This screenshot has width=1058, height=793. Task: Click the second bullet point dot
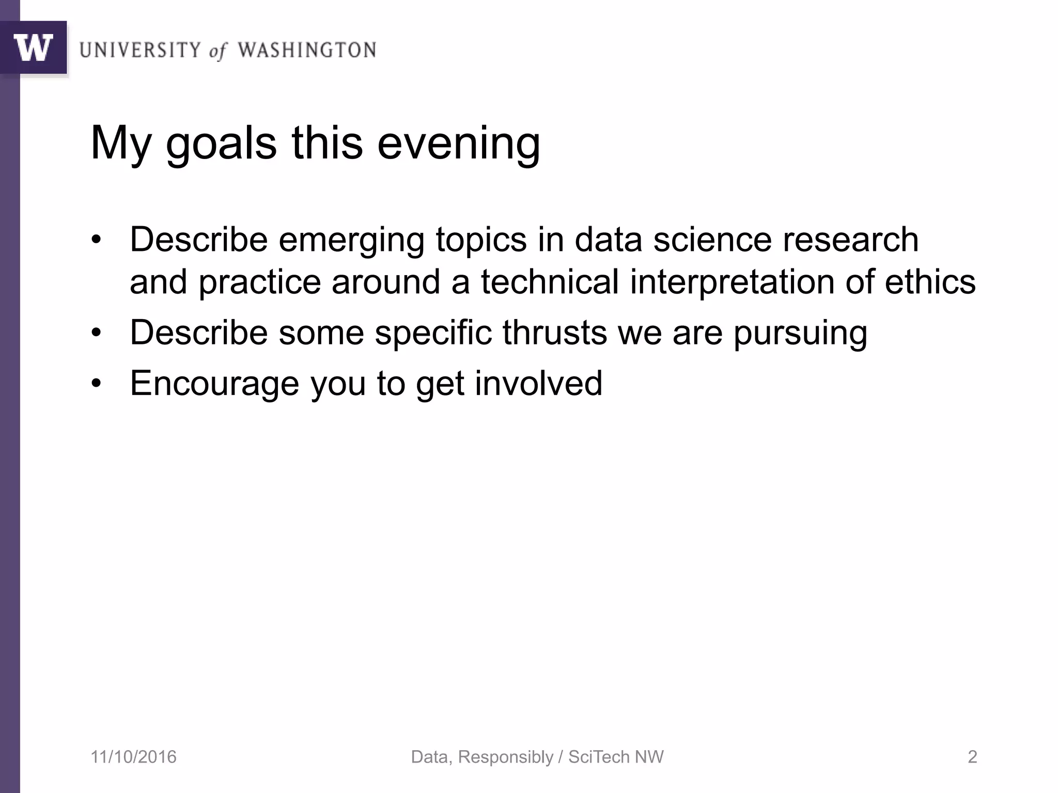(96, 334)
